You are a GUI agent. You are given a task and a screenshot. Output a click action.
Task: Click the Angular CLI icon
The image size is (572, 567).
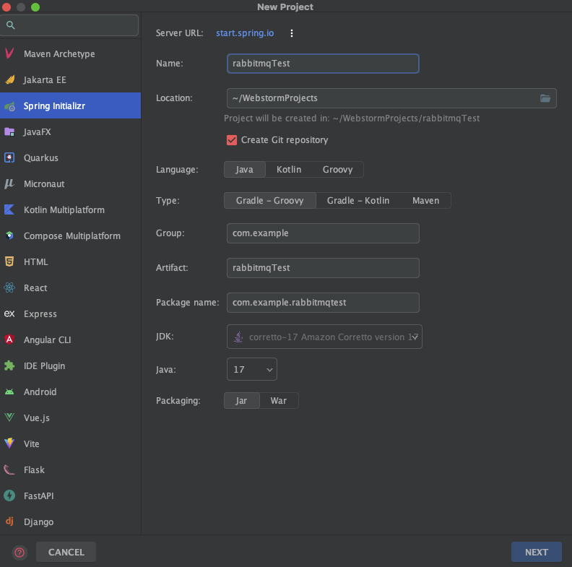tap(9, 339)
